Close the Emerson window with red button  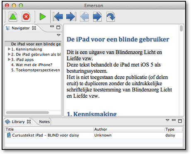(x=7, y=5)
